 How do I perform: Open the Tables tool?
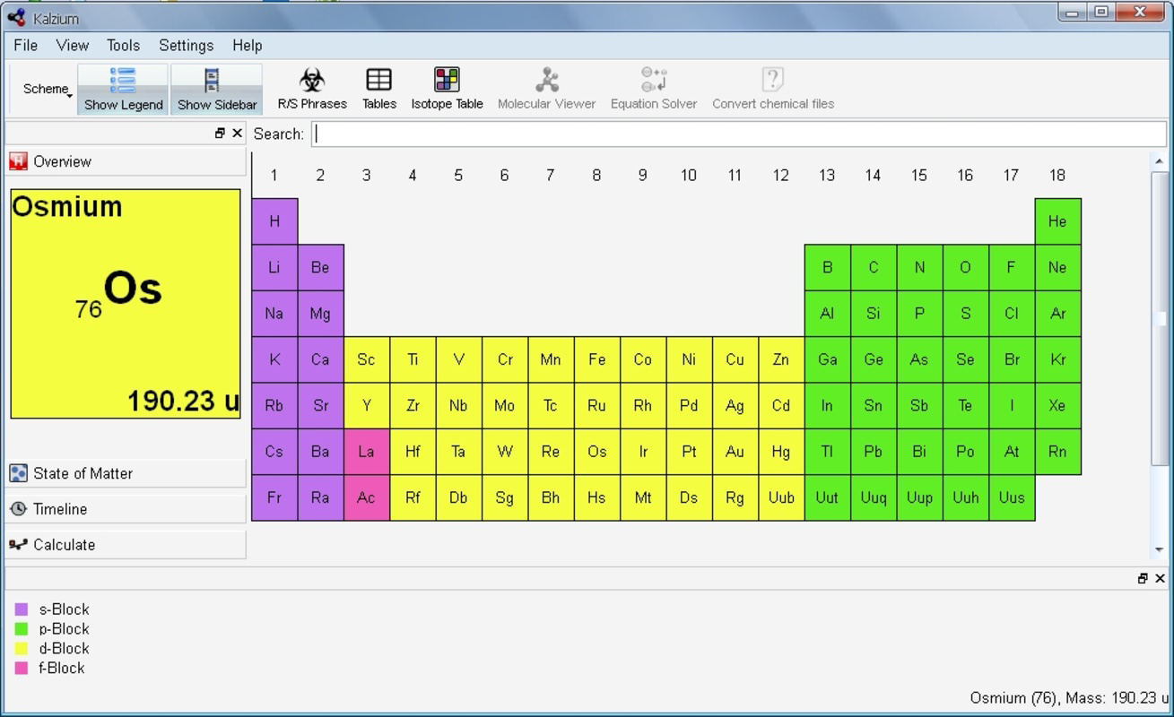pyautogui.click(x=379, y=89)
